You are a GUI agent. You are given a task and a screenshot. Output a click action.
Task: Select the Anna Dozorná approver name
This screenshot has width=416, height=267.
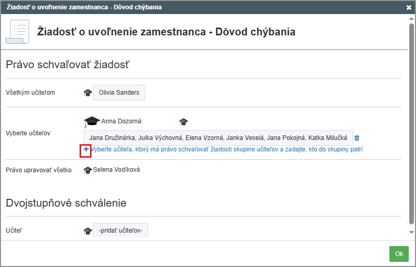(122, 121)
